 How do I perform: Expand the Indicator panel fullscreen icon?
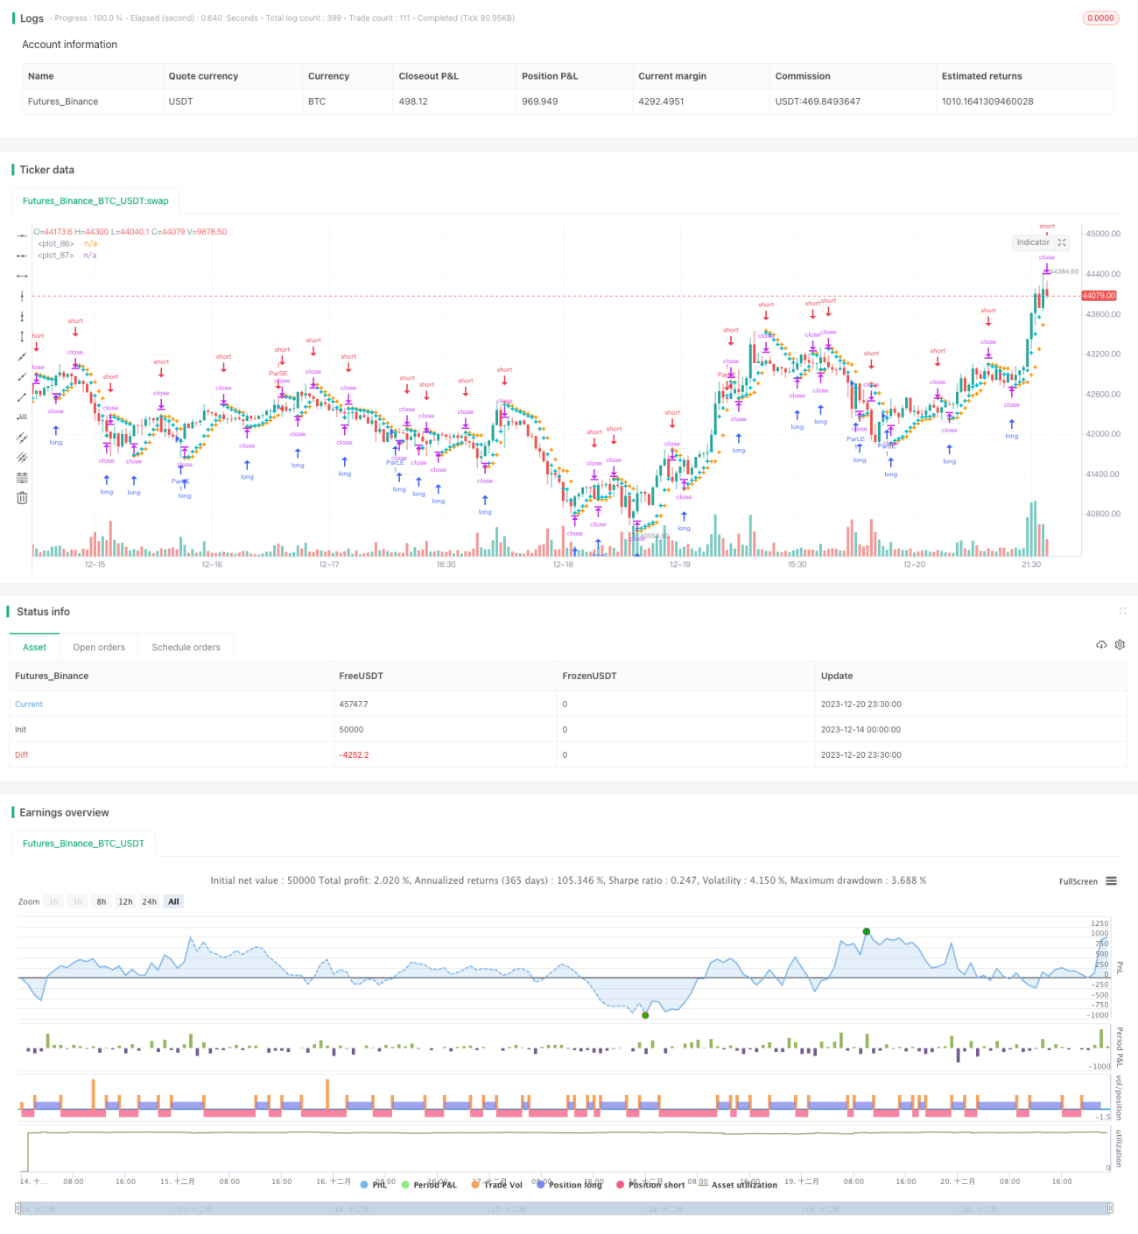[1062, 242]
